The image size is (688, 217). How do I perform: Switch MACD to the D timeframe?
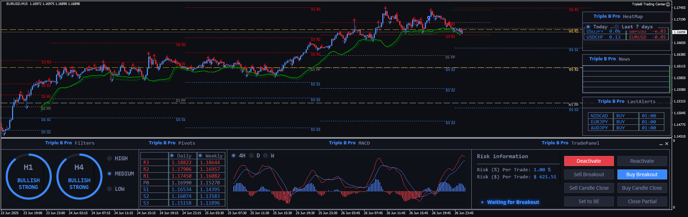point(251,156)
